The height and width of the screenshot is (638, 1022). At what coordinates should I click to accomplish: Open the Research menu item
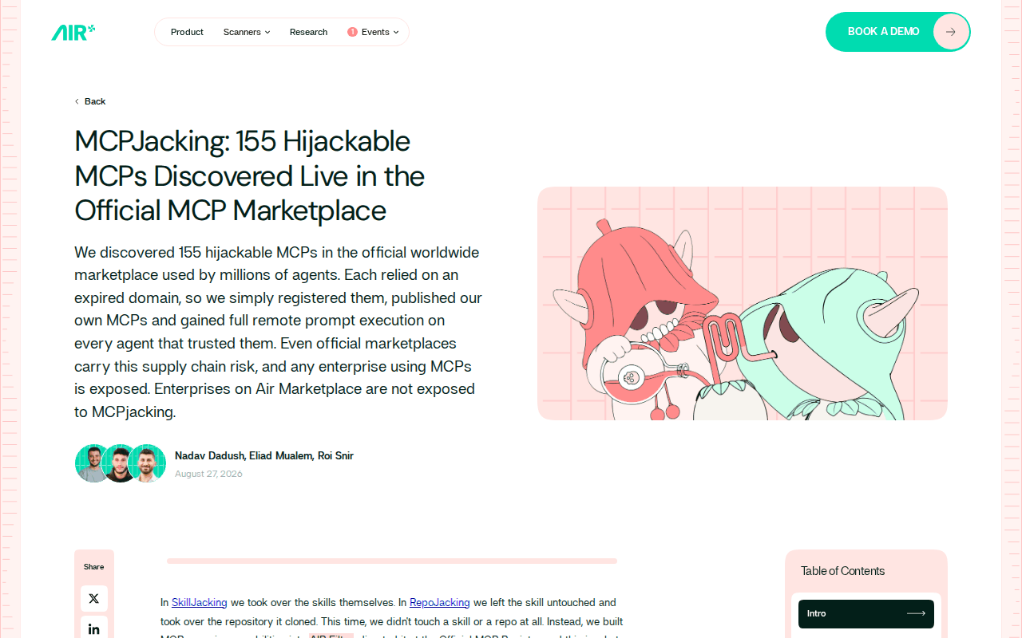(308, 32)
